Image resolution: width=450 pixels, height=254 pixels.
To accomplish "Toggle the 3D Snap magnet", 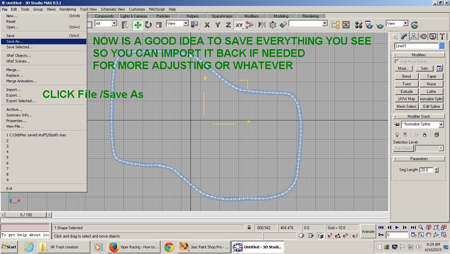I will pyautogui.click(x=330, y=236).
